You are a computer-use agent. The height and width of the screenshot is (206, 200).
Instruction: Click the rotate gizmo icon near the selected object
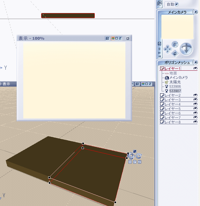point(139,156)
